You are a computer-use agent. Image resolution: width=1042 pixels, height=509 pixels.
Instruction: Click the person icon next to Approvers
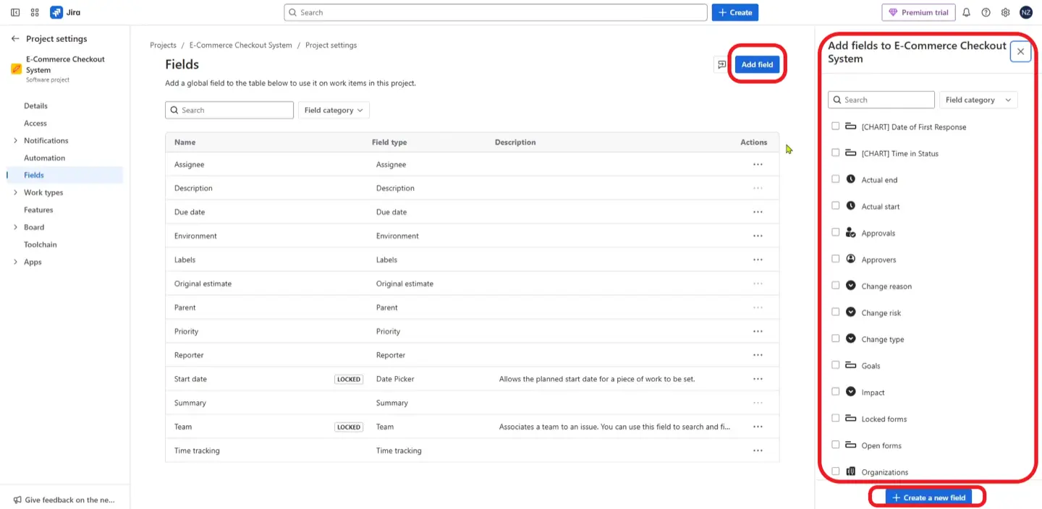coord(851,259)
